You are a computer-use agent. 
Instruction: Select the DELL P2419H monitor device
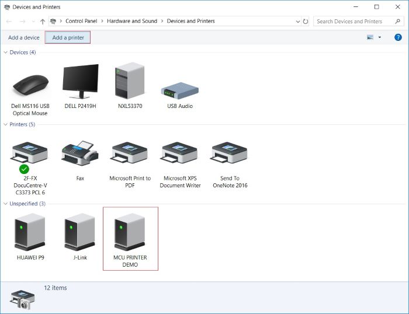80,82
